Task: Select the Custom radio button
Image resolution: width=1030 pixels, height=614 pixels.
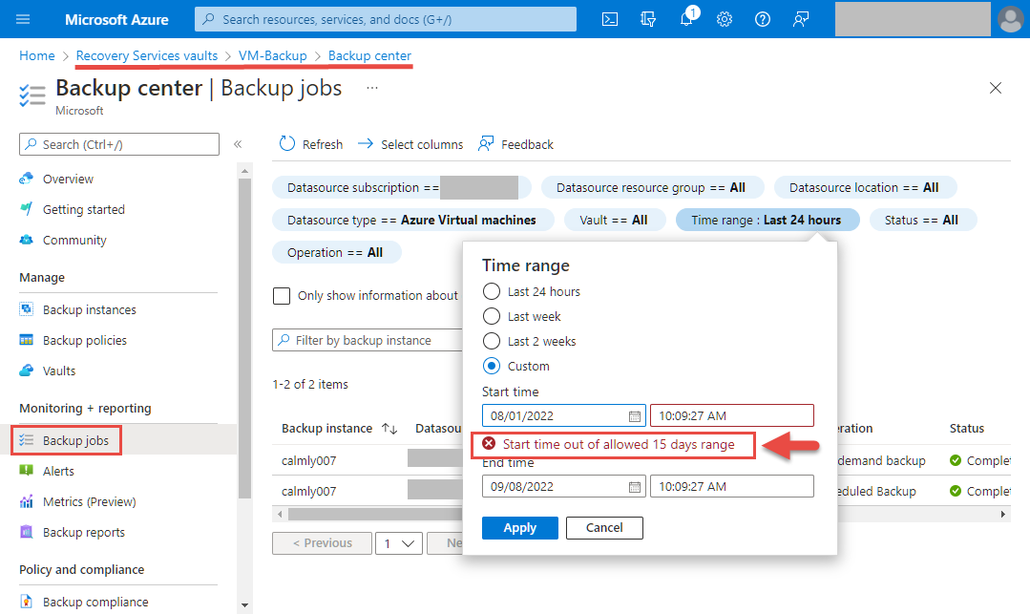Action: click(x=492, y=366)
